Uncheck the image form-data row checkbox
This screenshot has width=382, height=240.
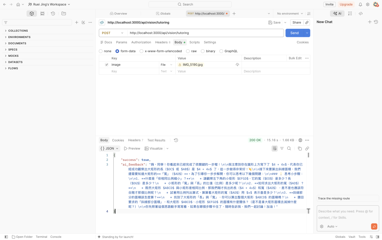coord(106,65)
